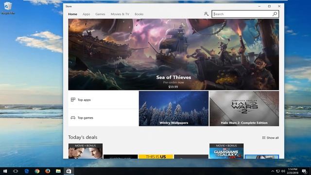Open the This Is Us deal

tap(155, 157)
